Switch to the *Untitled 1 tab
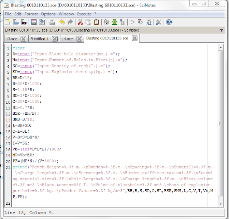This screenshot has width=229, height=219. tap(39, 39)
